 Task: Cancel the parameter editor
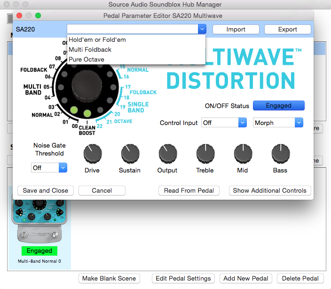coord(102,190)
